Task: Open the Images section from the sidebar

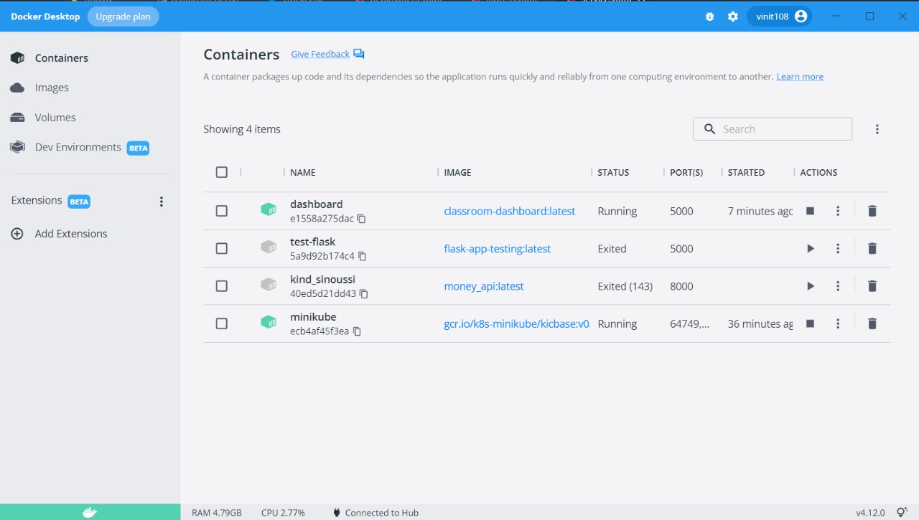Action: (x=51, y=88)
